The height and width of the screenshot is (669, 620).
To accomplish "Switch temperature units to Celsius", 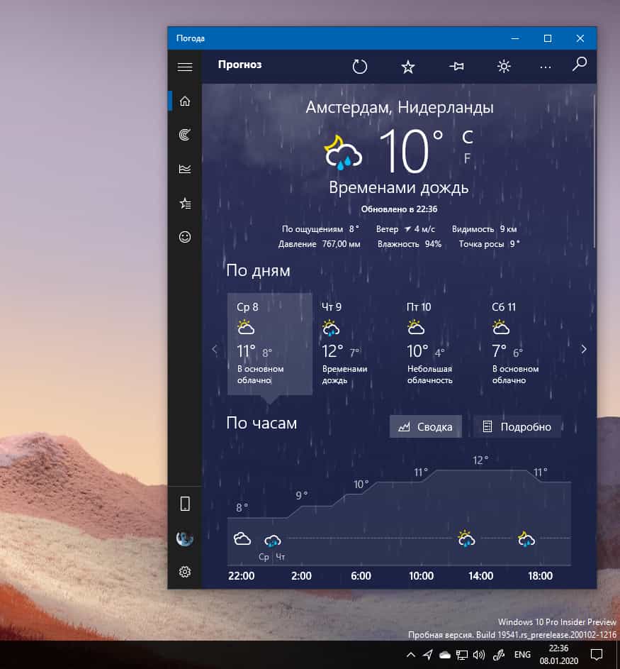I will tap(468, 138).
